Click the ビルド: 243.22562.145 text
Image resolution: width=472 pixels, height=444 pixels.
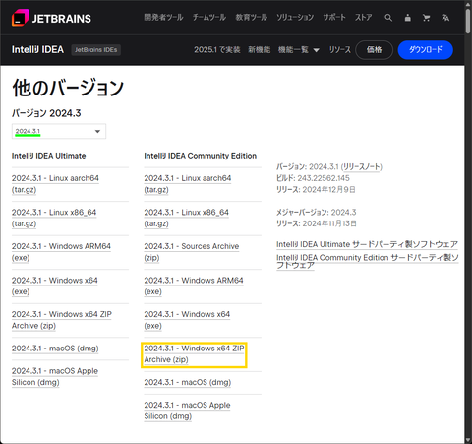(x=313, y=178)
